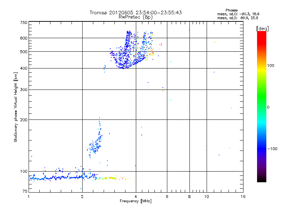286x214 pixels.
Task: Click the x-axis '1' tick label
Action: tap(29, 197)
